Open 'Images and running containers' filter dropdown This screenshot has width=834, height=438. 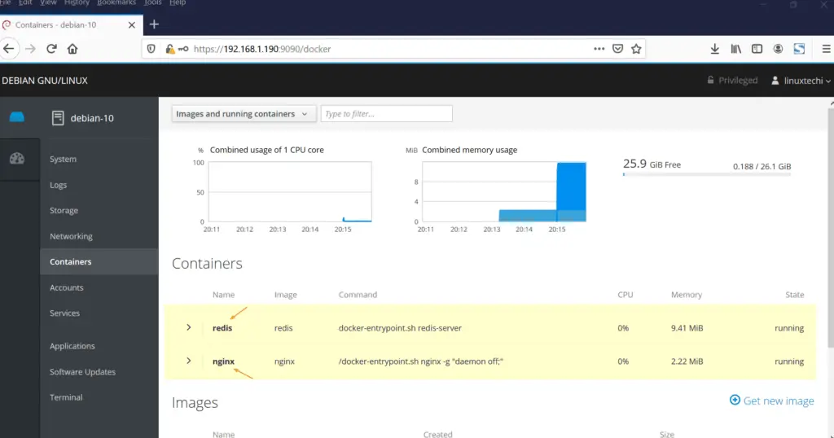(244, 114)
